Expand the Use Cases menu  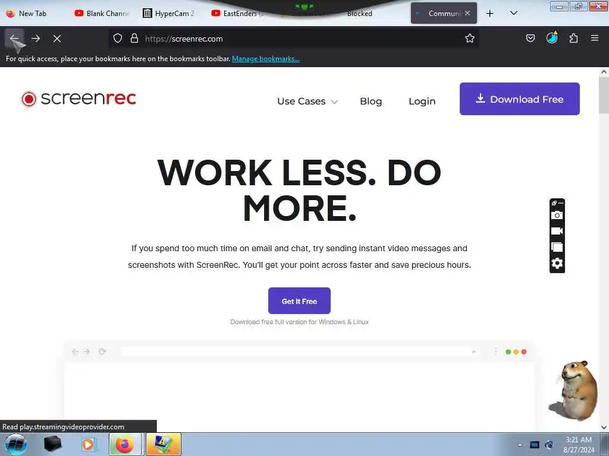pos(307,101)
